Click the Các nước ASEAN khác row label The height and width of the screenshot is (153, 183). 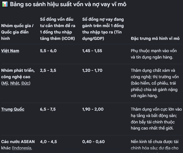(18, 145)
